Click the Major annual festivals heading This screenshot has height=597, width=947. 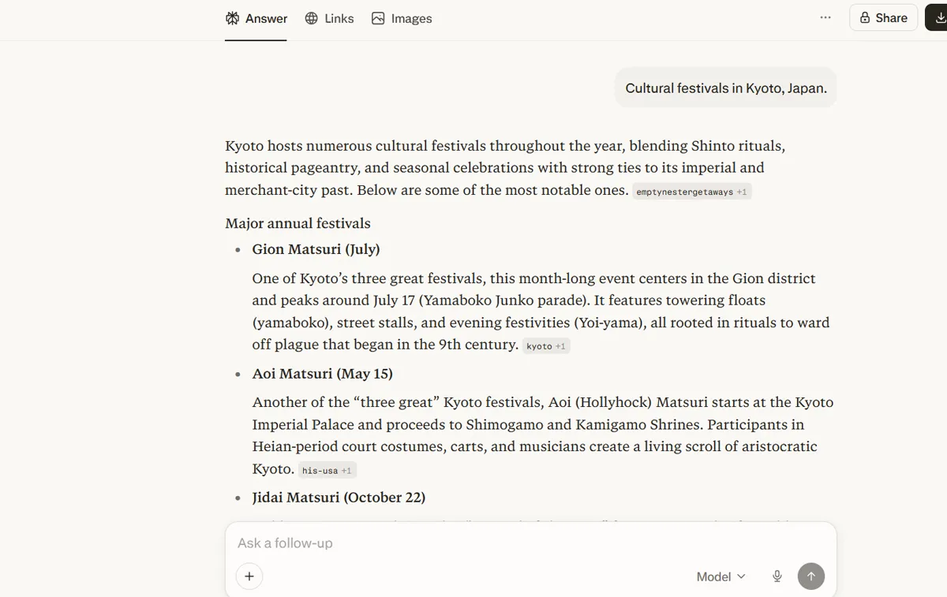tap(298, 223)
